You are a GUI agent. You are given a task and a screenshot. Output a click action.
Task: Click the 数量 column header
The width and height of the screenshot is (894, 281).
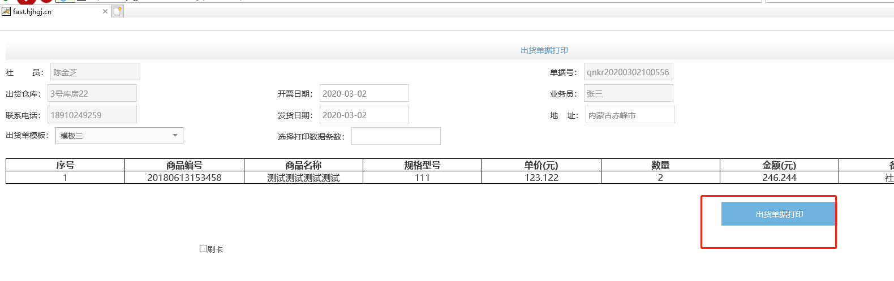pyautogui.click(x=660, y=165)
